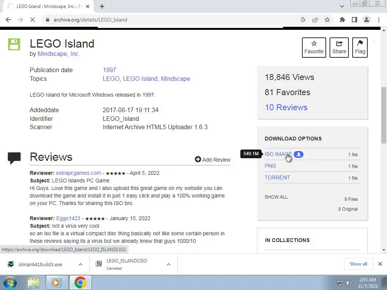
Task: Open the LEGO topic link
Action: coord(111,79)
